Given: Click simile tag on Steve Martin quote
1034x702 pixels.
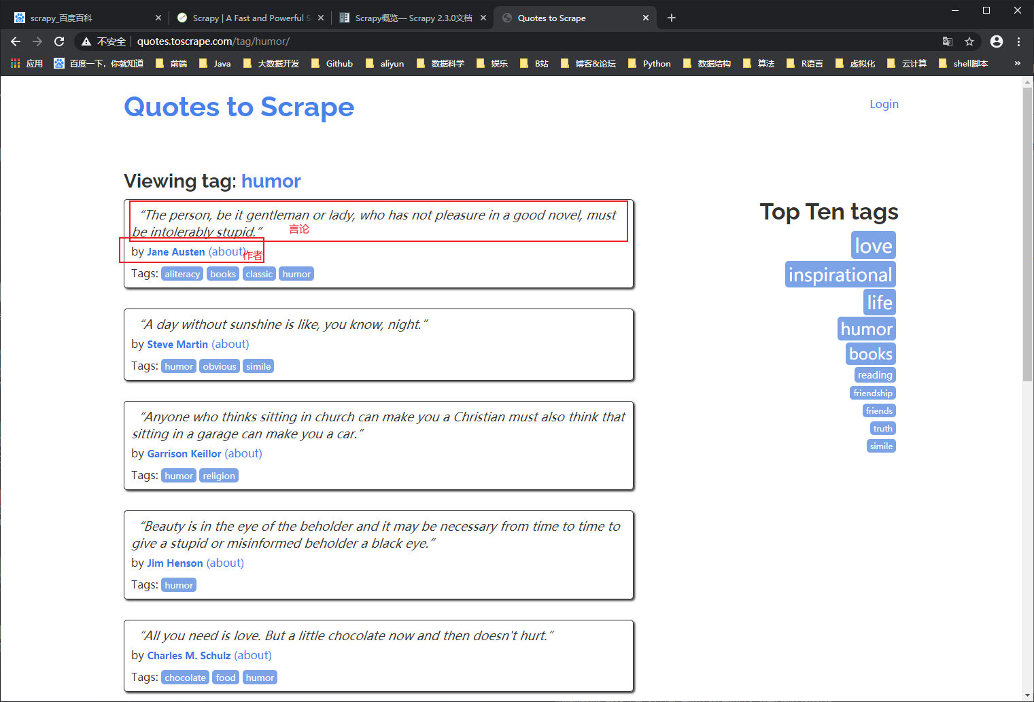Looking at the screenshot, I should point(258,366).
